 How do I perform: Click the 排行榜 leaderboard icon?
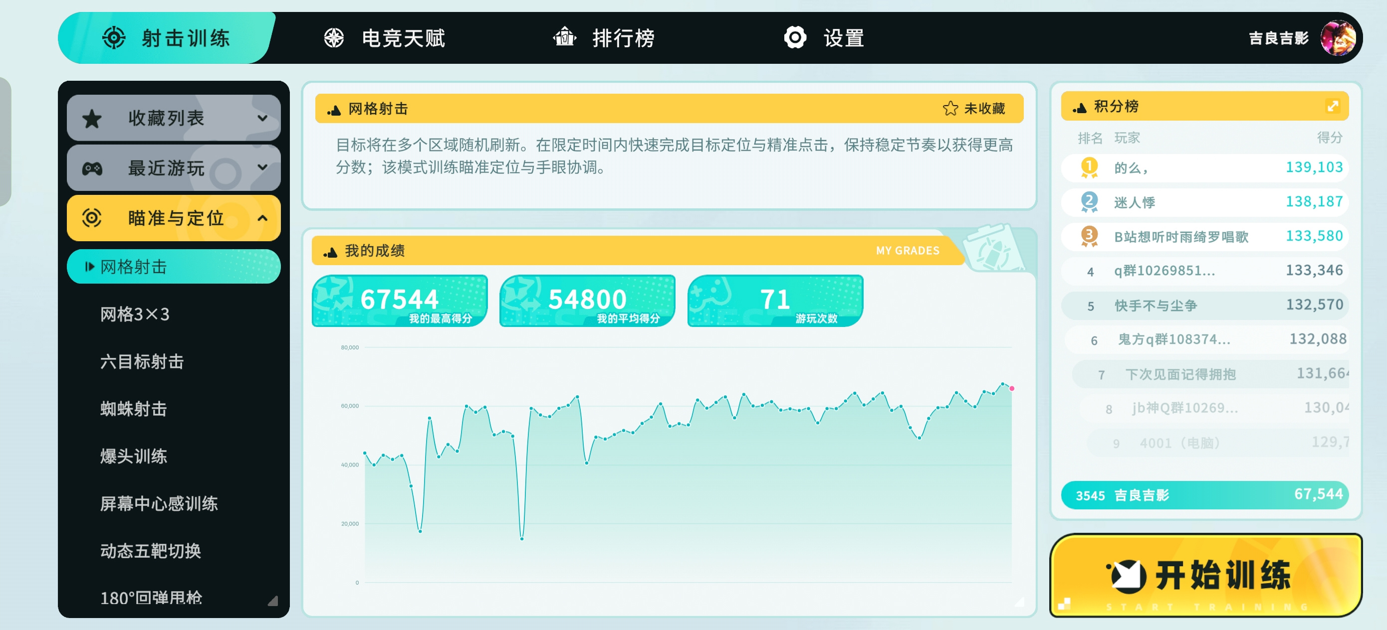click(564, 37)
